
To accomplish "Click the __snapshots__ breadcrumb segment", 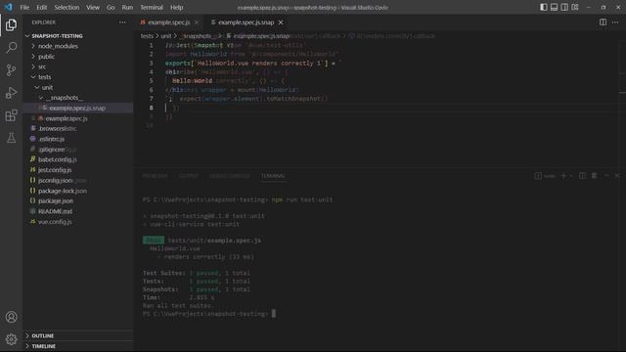I will [198, 36].
